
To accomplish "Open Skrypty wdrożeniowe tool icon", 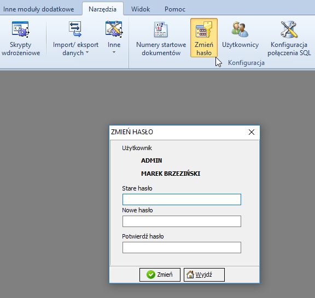I will point(20,29).
